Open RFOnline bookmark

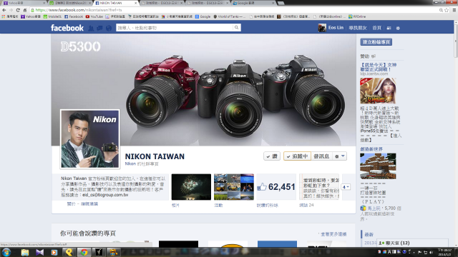pos(357,16)
